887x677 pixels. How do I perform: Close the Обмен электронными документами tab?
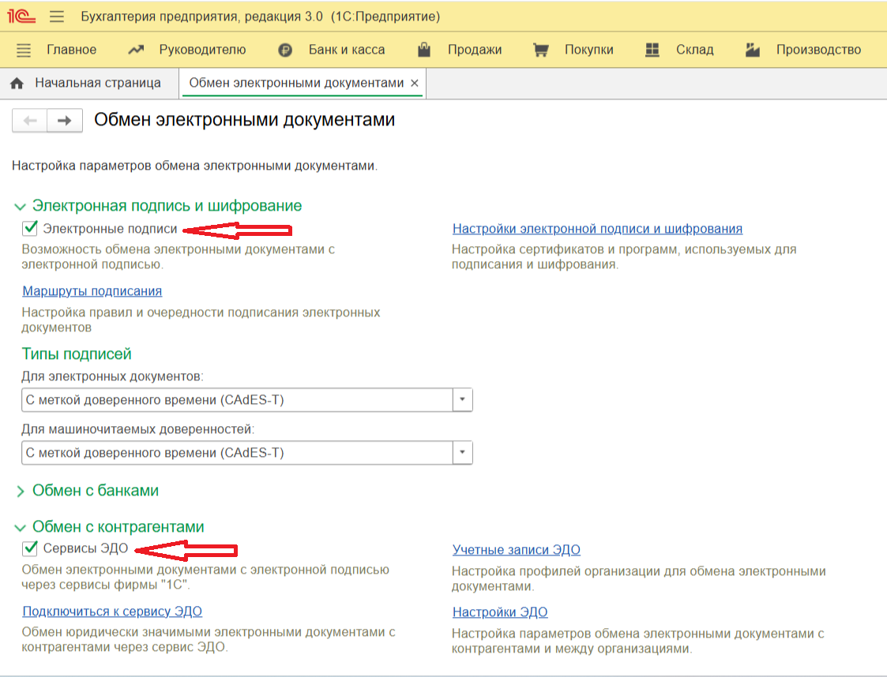point(415,83)
